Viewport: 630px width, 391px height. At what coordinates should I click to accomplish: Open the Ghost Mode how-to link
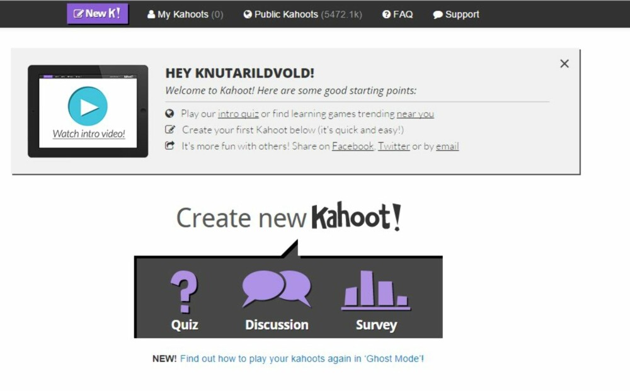click(x=302, y=358)
